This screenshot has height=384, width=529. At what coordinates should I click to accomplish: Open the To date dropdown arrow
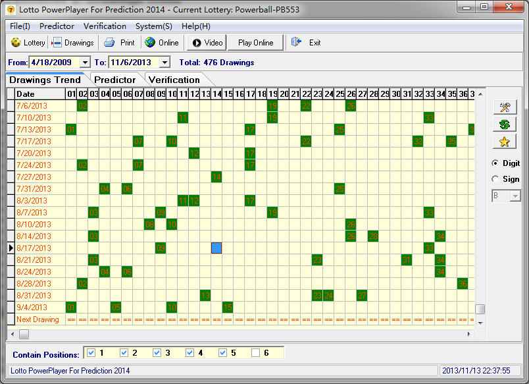pos(164,63)
